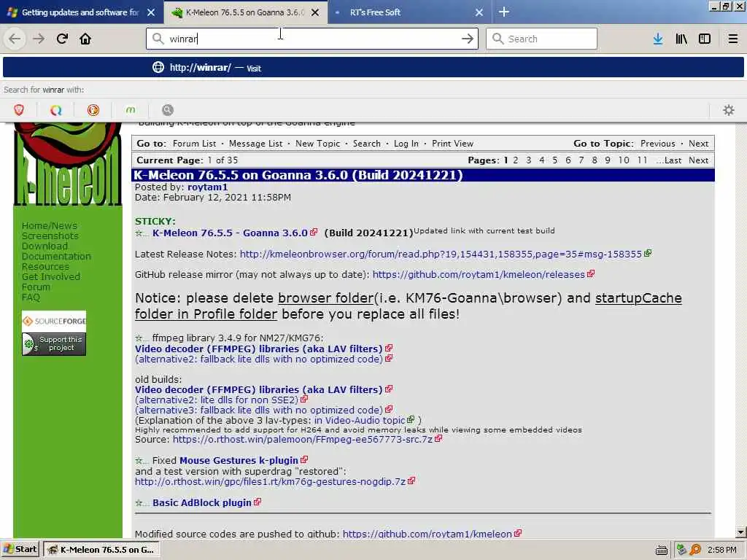The image size is (747, 560).
Task: Go to page 2 of the thread
Action: coord(516,160)
